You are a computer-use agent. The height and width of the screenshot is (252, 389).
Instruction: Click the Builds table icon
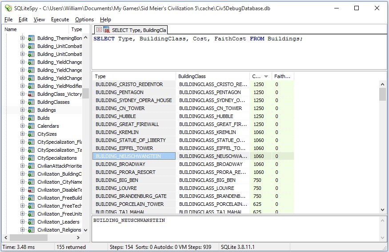31,118
